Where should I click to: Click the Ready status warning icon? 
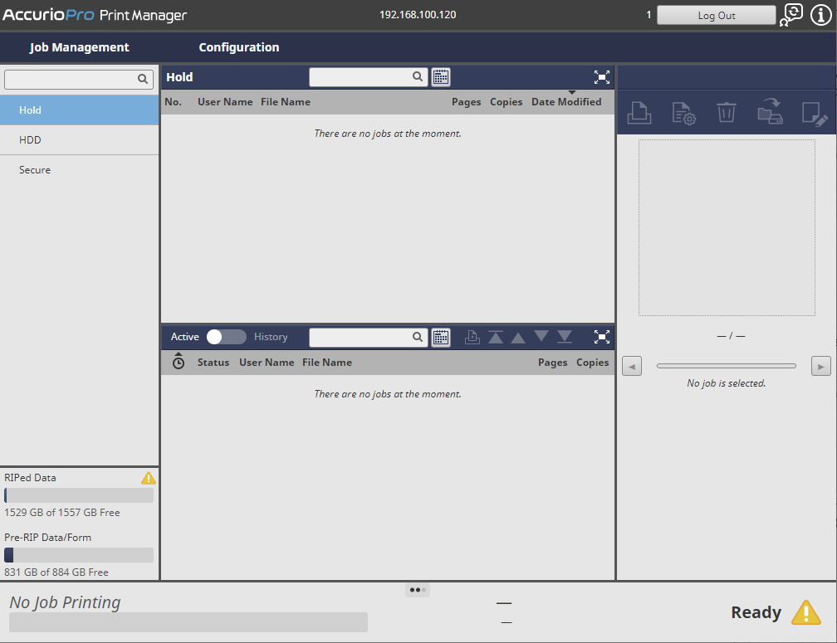(x=806, y=612)
